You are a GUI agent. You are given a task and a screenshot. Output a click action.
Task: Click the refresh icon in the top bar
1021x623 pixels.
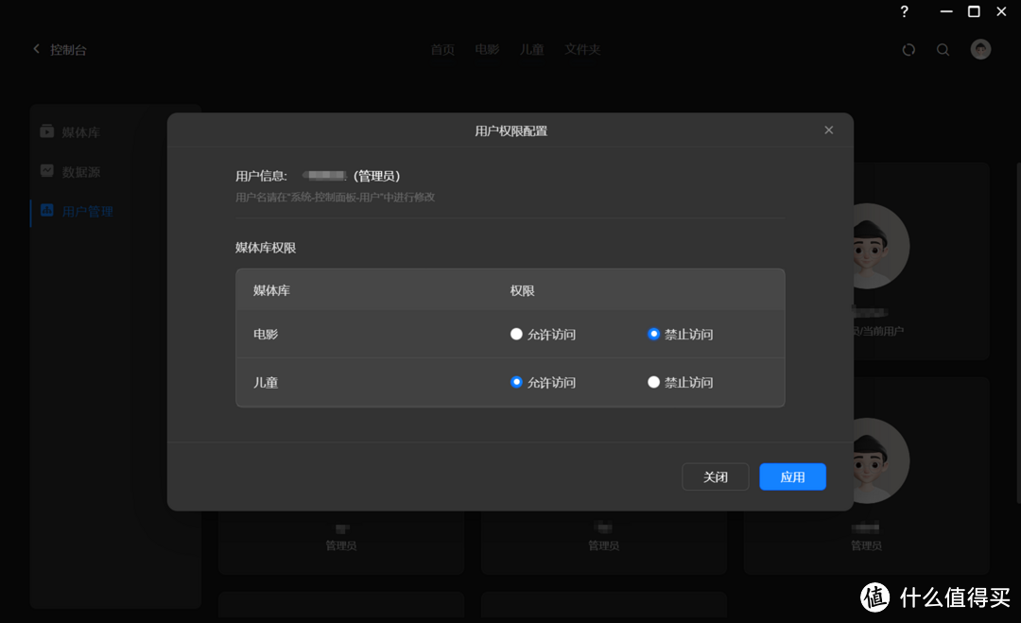909,49
